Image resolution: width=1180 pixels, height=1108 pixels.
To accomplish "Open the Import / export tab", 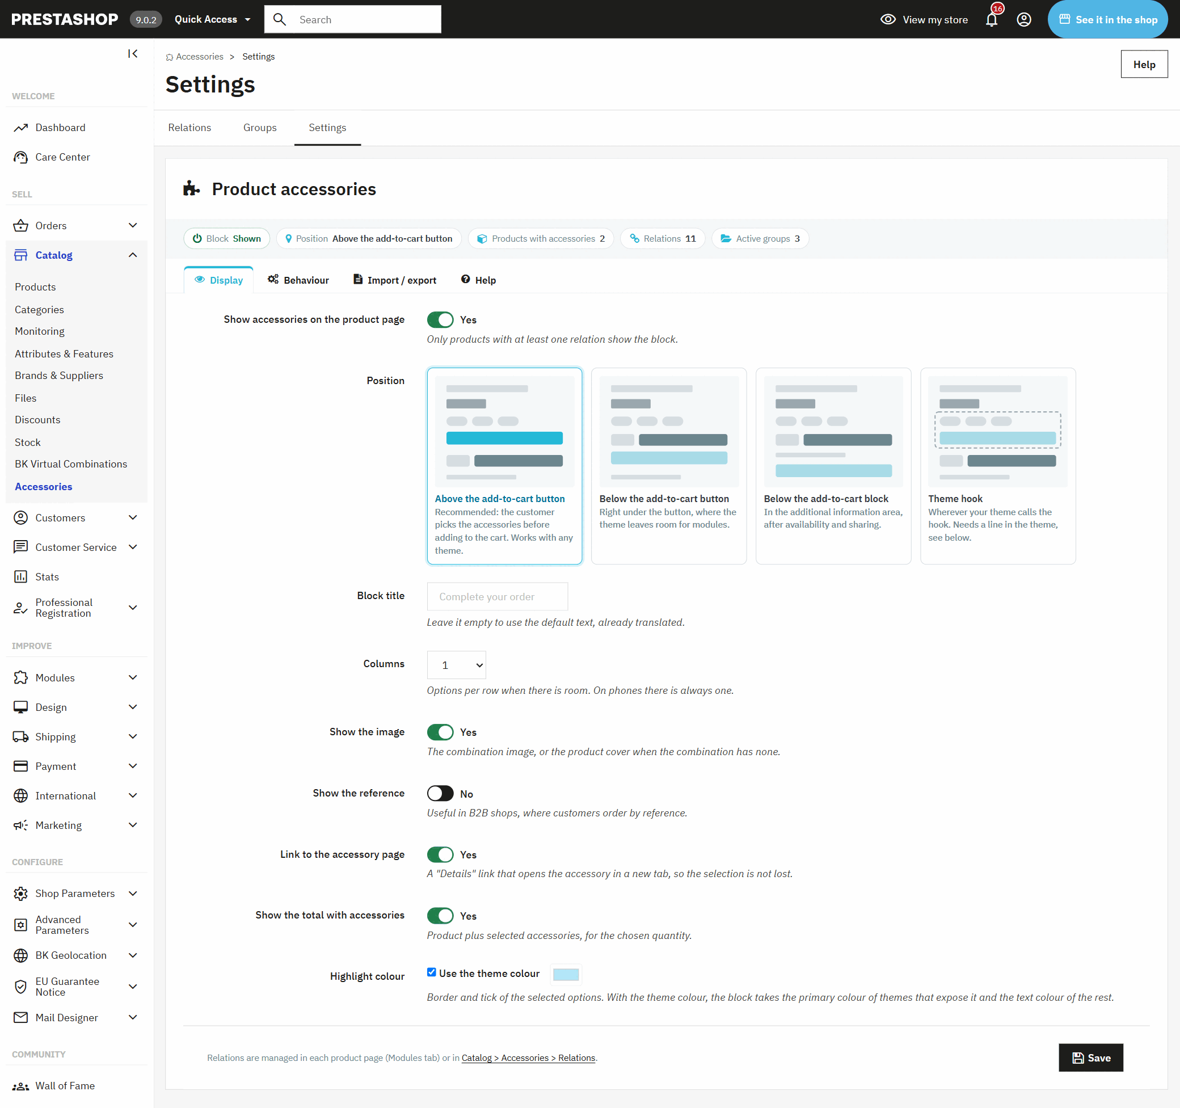I will click(x=395, y=280).
